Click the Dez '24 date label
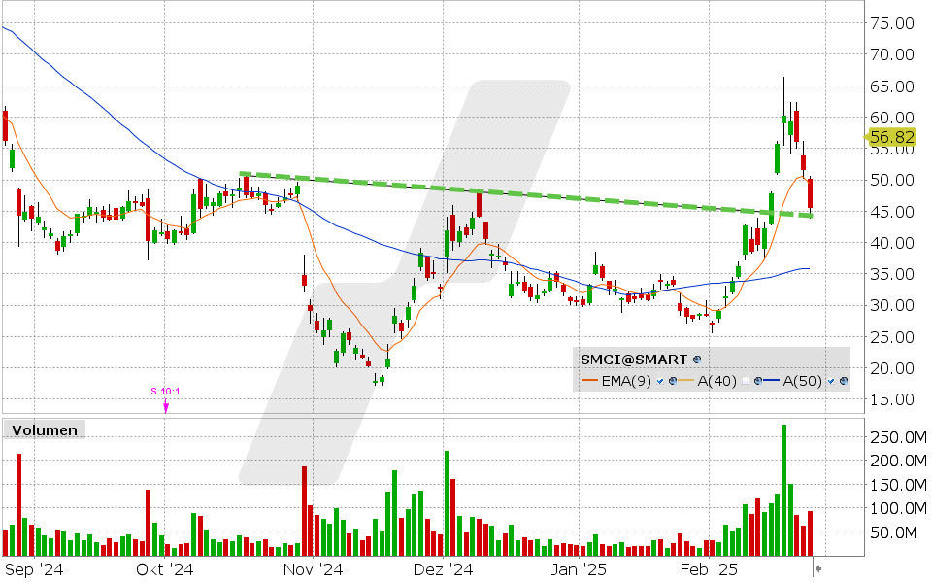Screen dimensions: 932x583 (x=443, y=570)
